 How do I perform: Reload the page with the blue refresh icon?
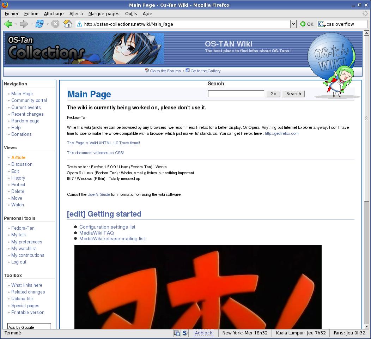pyautogui.click(x=39, y=24)
